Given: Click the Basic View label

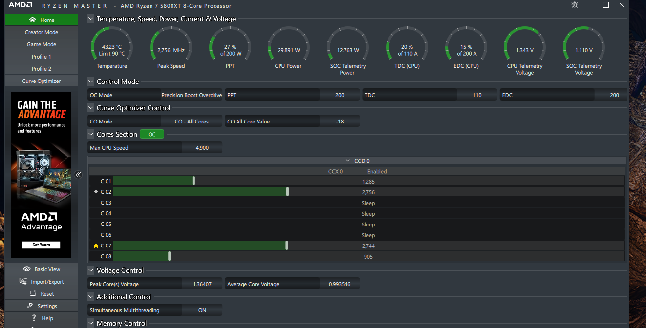Looking at the screenshot, I should pos(47,269).
